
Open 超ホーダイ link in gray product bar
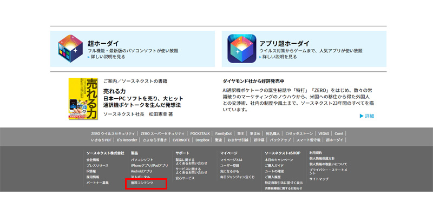[x=334, y=140]
